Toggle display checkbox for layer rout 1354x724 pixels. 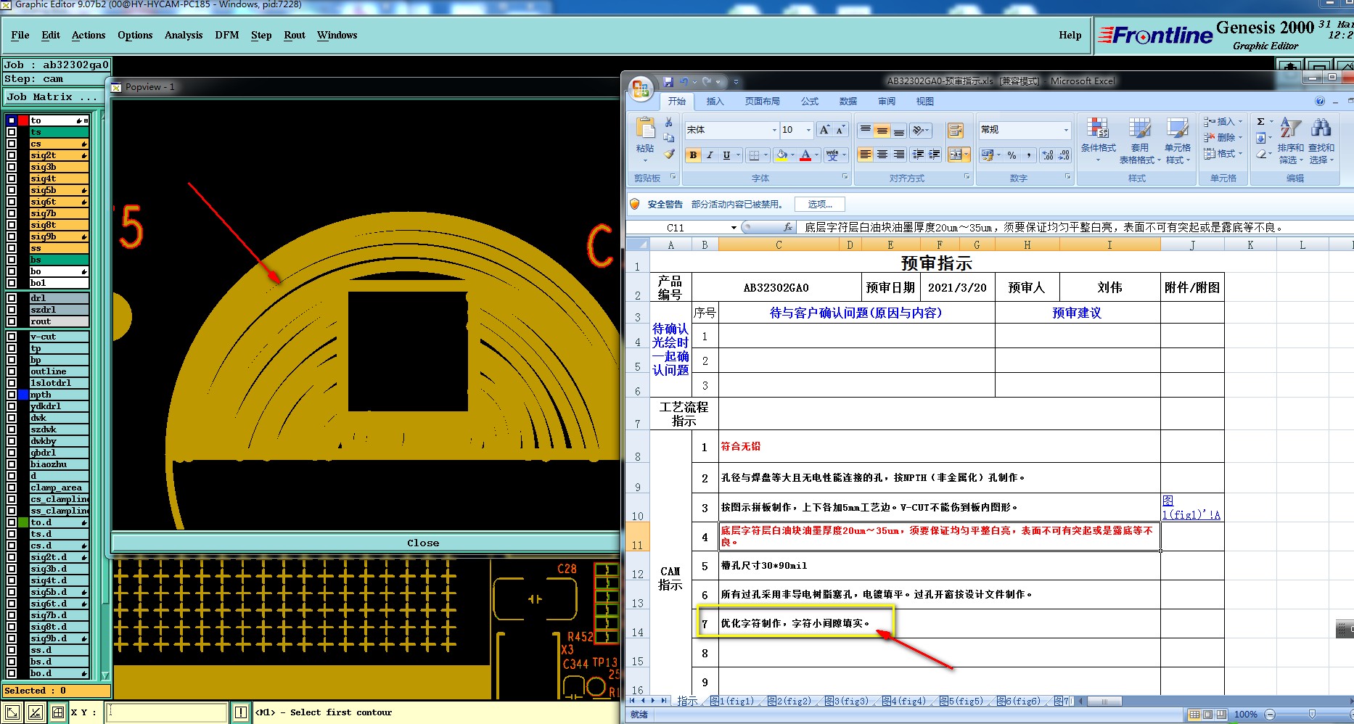pyautogui.click(x=12, y=321)
